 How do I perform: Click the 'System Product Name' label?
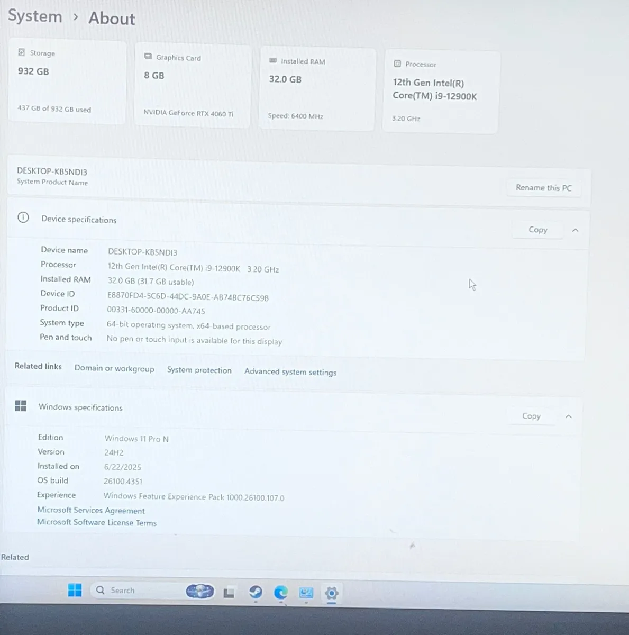(52, 182)
